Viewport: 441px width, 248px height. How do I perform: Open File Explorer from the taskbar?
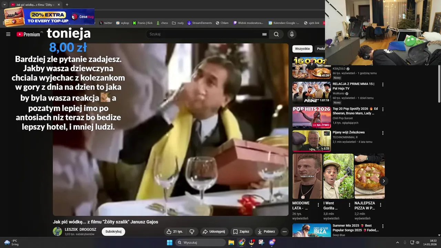coord(231,242)
